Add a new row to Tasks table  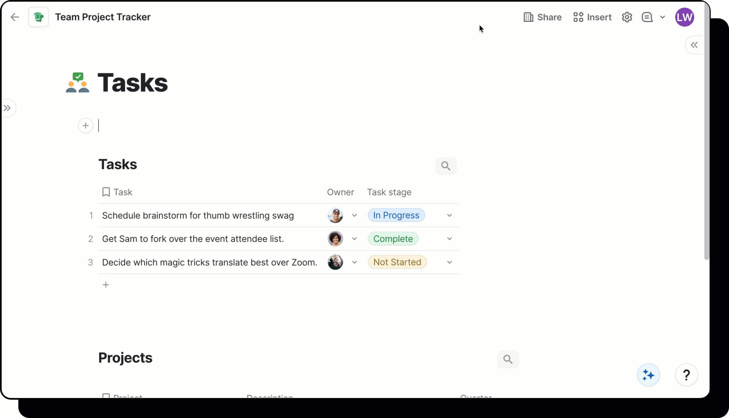(106, 285)
